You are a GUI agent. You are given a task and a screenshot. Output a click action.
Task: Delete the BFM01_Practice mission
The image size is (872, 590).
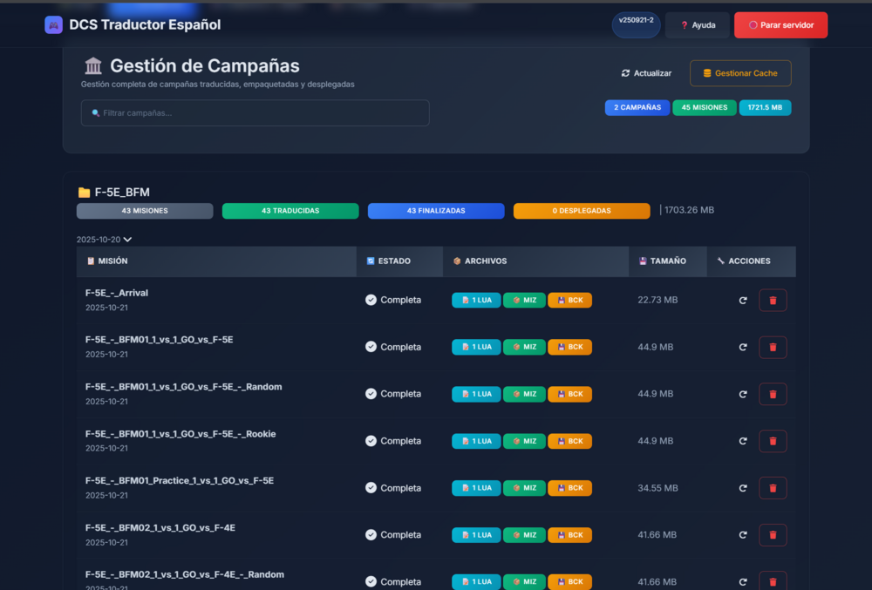[x=773, y=488]
